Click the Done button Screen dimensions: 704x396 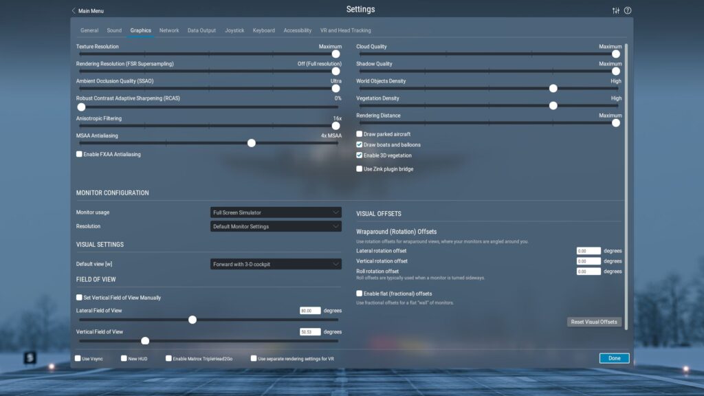tap(614, 358)
